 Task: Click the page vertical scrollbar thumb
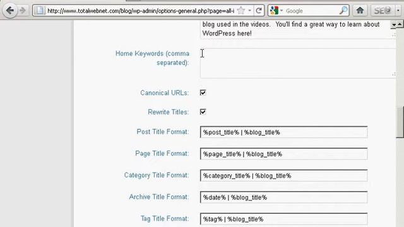[400, 122]
